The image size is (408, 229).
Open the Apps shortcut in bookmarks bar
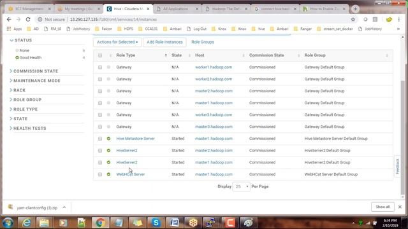click(14, 29)
